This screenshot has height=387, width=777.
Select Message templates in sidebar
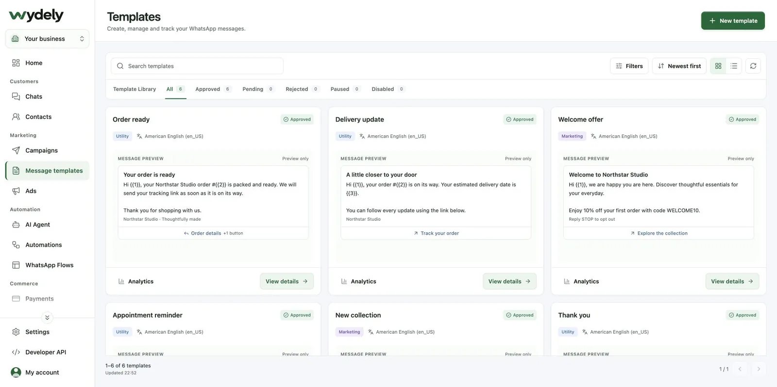coord(47,171)
